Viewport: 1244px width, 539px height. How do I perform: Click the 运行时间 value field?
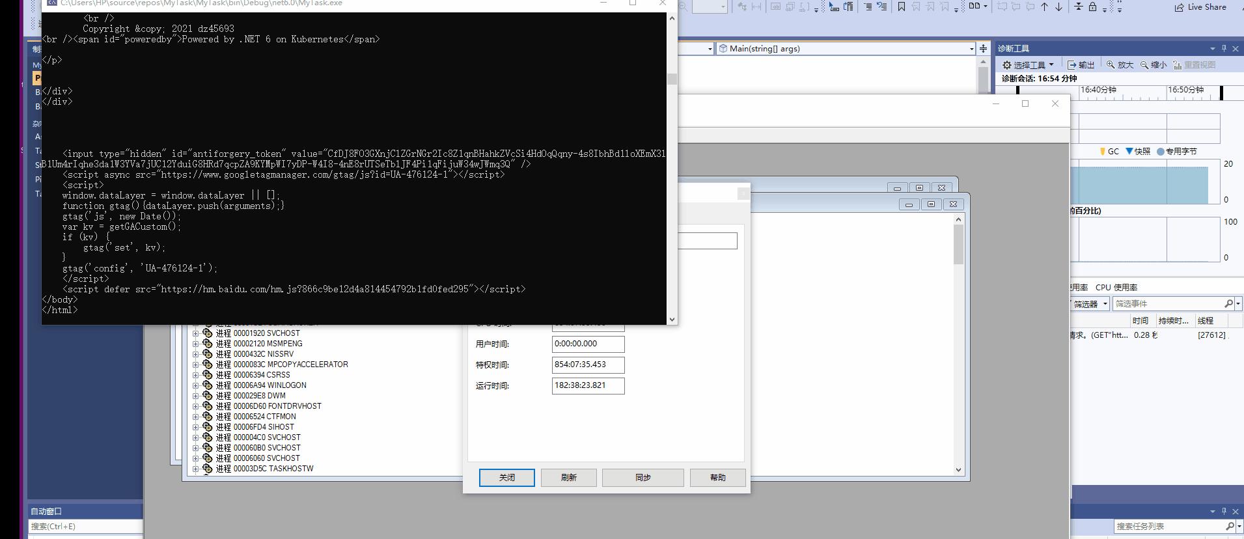(588, 385)
